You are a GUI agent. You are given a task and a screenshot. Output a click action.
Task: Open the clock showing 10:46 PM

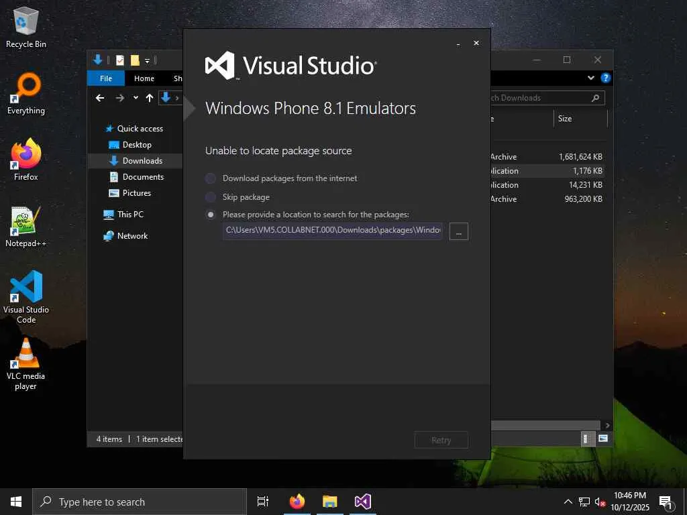[x=630, y=502]
